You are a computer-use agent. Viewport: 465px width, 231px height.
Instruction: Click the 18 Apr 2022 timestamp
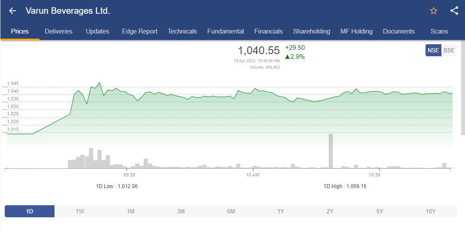click(257, 61)
